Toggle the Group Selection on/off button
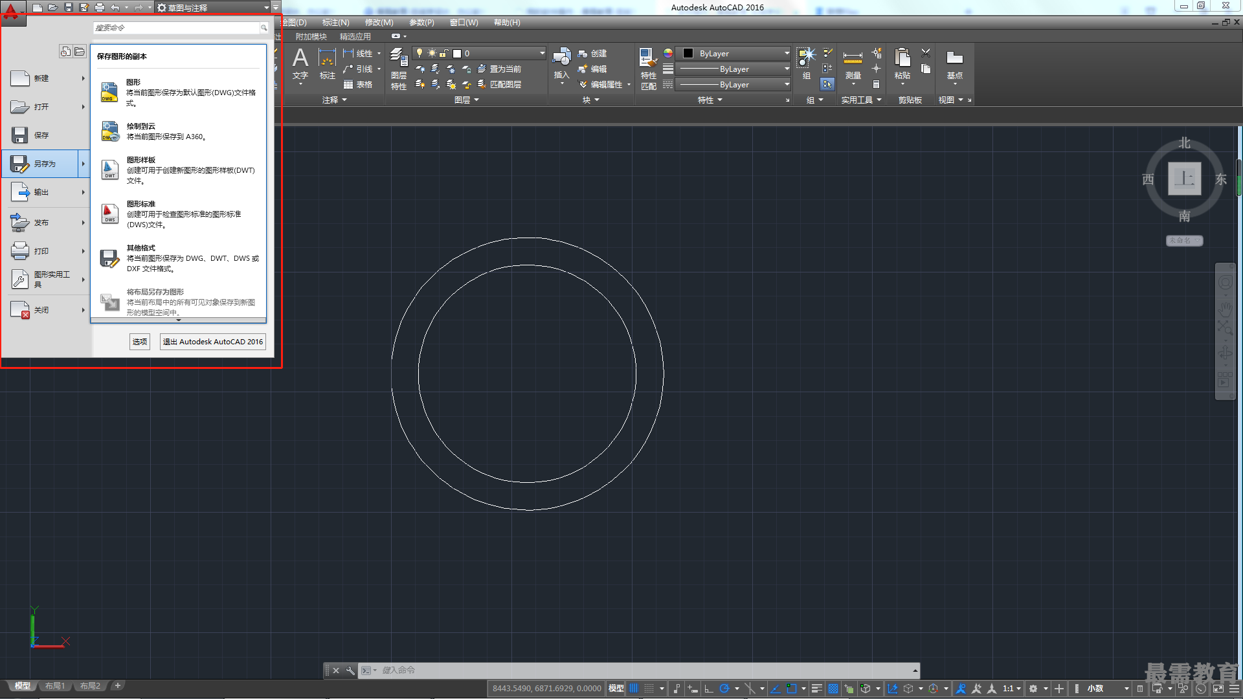 coord(827,84)
